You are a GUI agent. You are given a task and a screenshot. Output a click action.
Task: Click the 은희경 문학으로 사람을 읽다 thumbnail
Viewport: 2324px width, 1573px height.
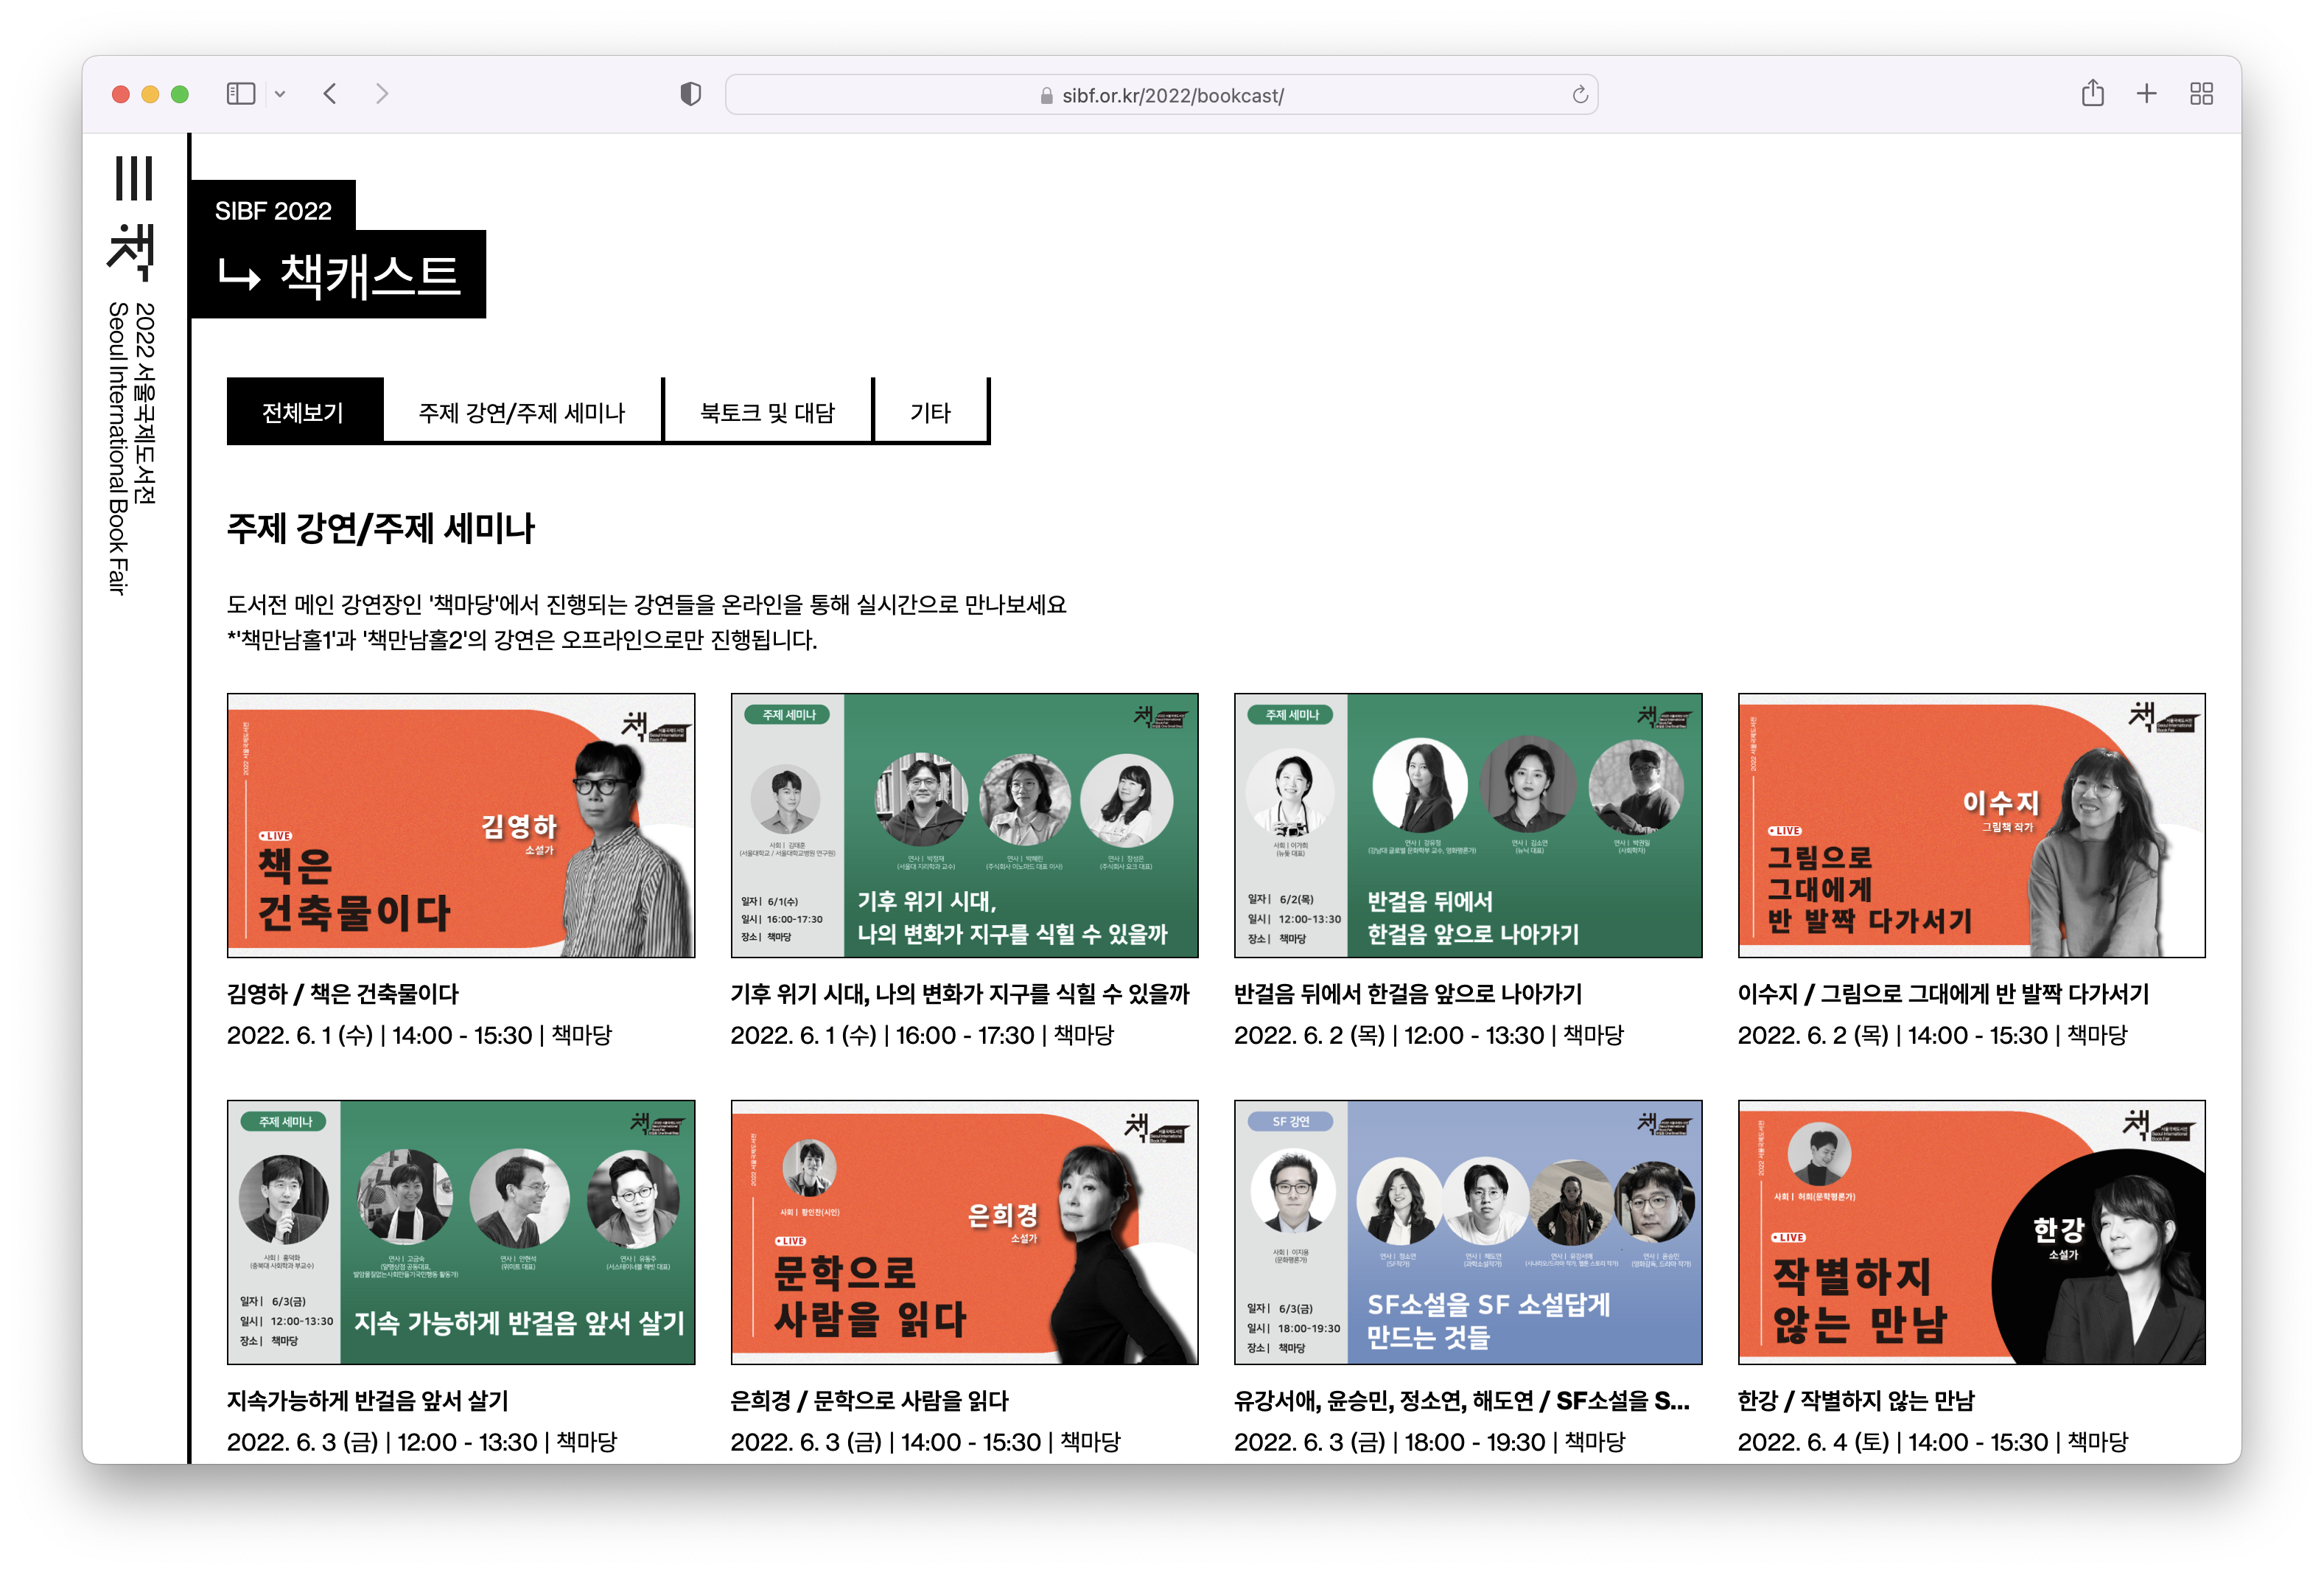(x=964, y=1232)
